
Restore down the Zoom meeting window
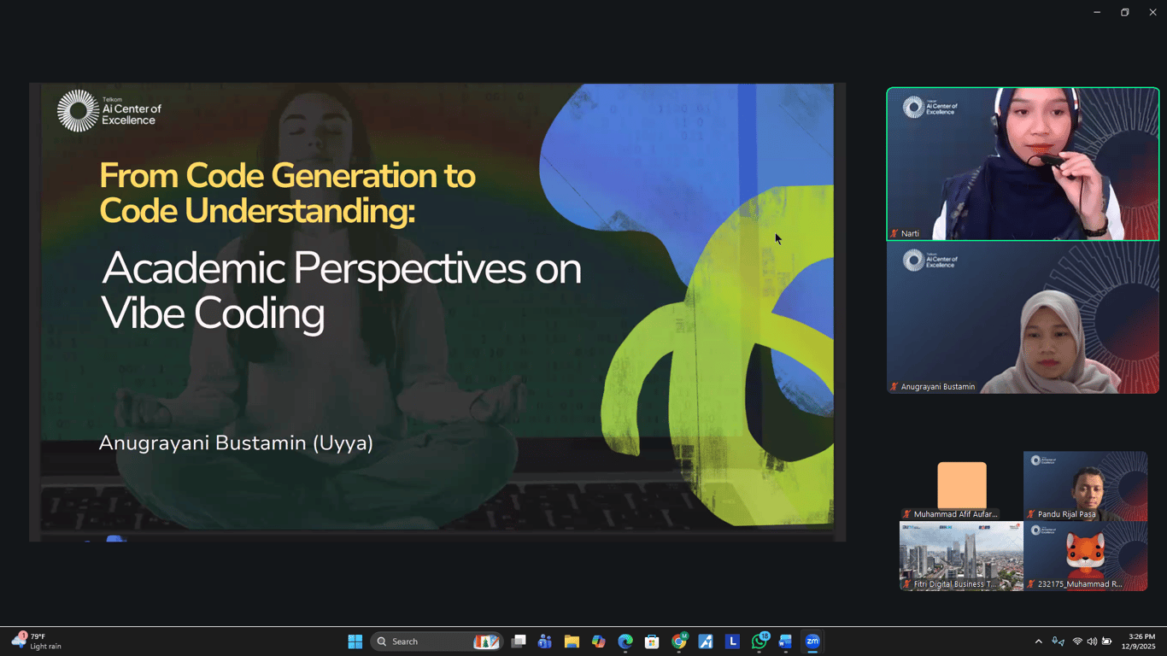point(1124,12)
